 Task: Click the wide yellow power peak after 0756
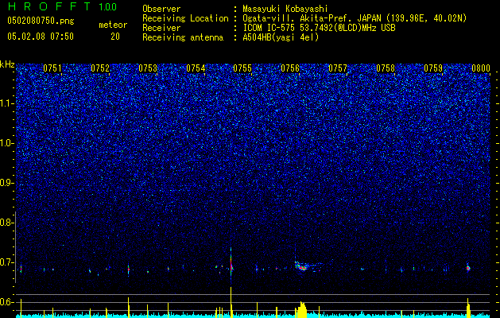301,310
